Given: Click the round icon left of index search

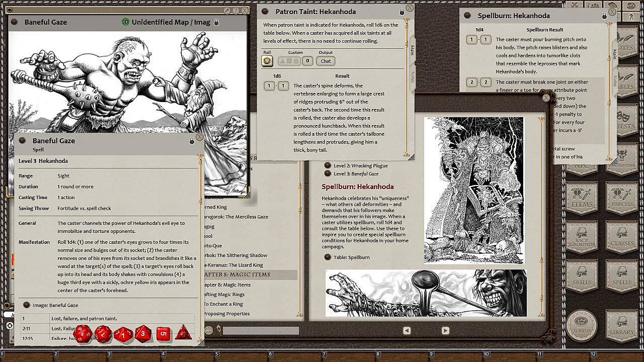Looking at the screenshot, I should [x=209, y=330].
